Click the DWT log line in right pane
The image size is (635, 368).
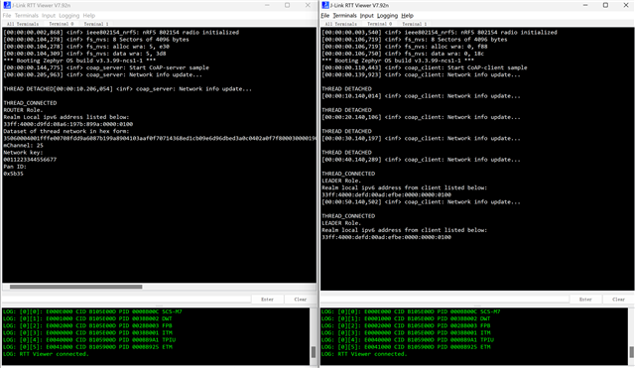click(x=406, y=318)
